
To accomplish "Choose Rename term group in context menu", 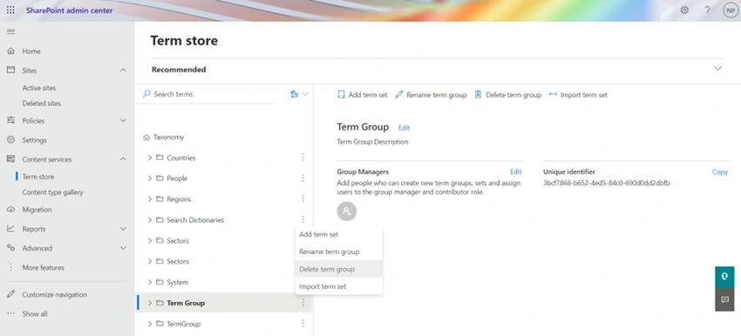I will click(338, 252).
